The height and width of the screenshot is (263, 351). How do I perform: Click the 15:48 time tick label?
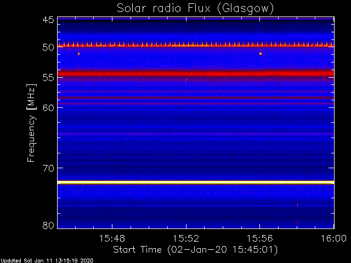[112, 238]
